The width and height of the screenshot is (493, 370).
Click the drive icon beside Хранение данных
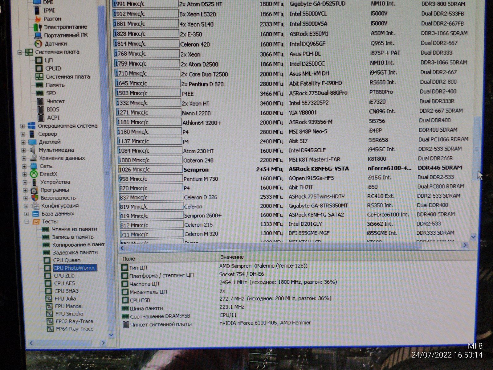(x=33, y=158)
